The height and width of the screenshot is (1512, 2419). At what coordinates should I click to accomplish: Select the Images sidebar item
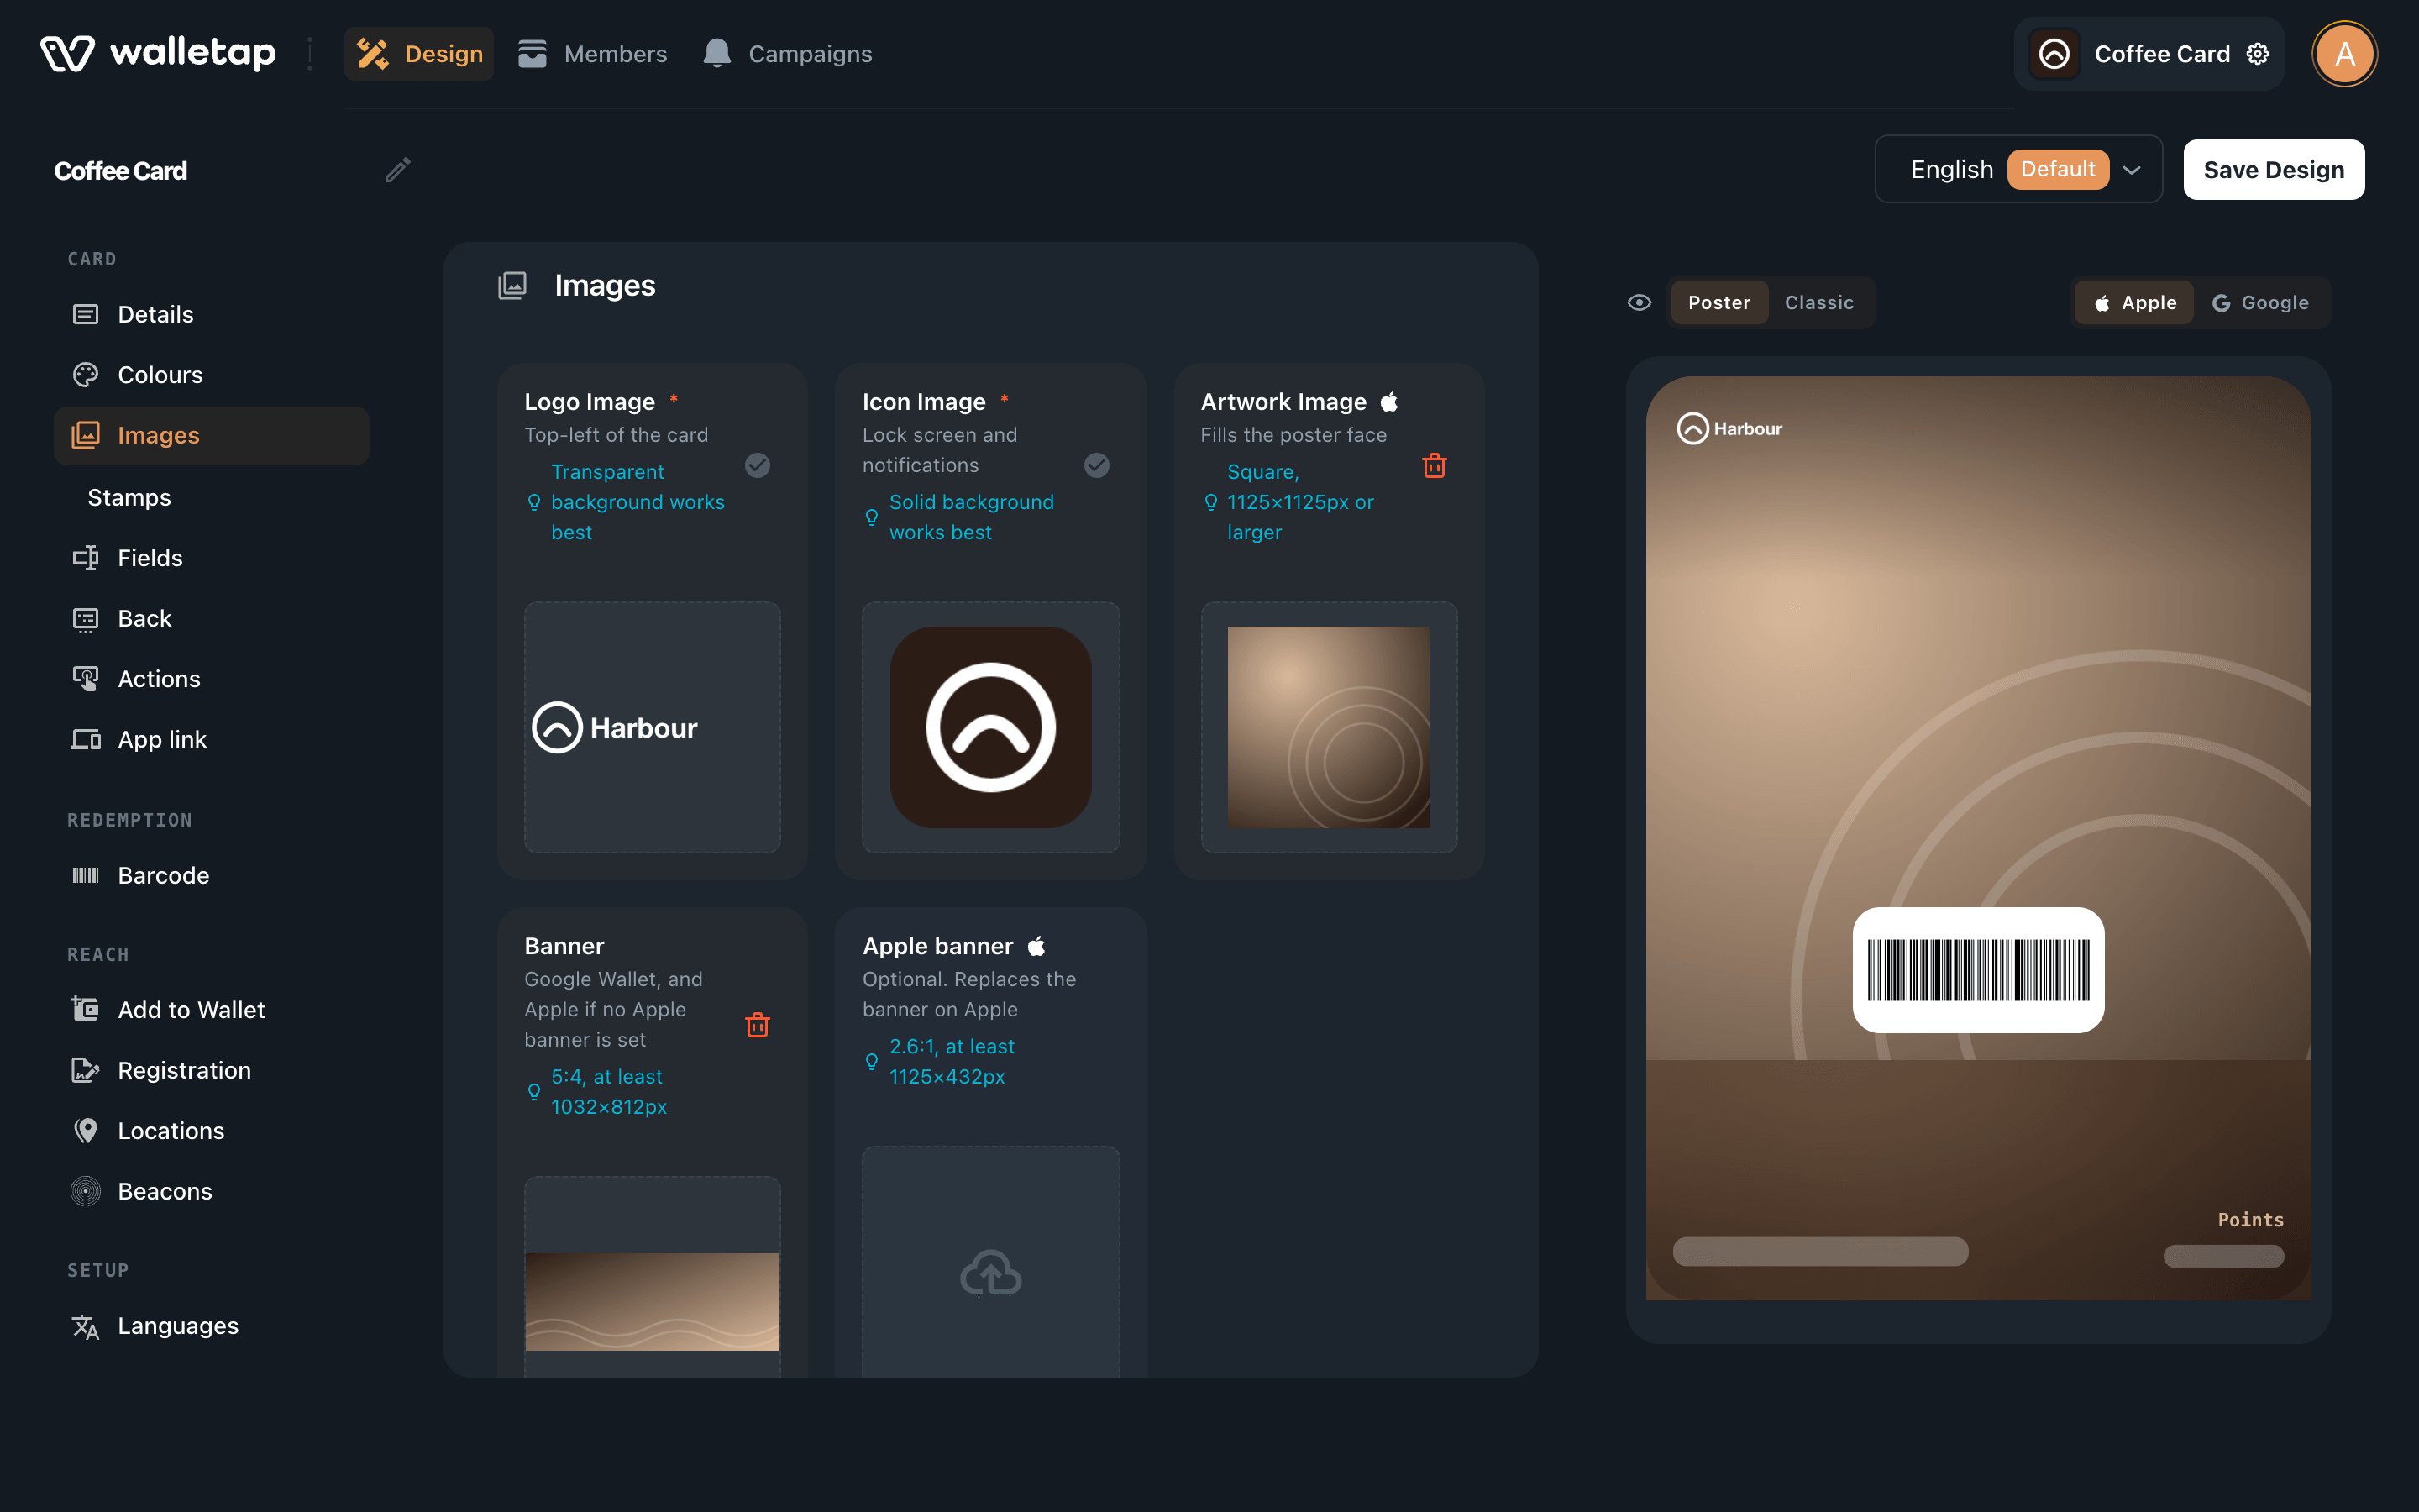[x=212, y=435]
